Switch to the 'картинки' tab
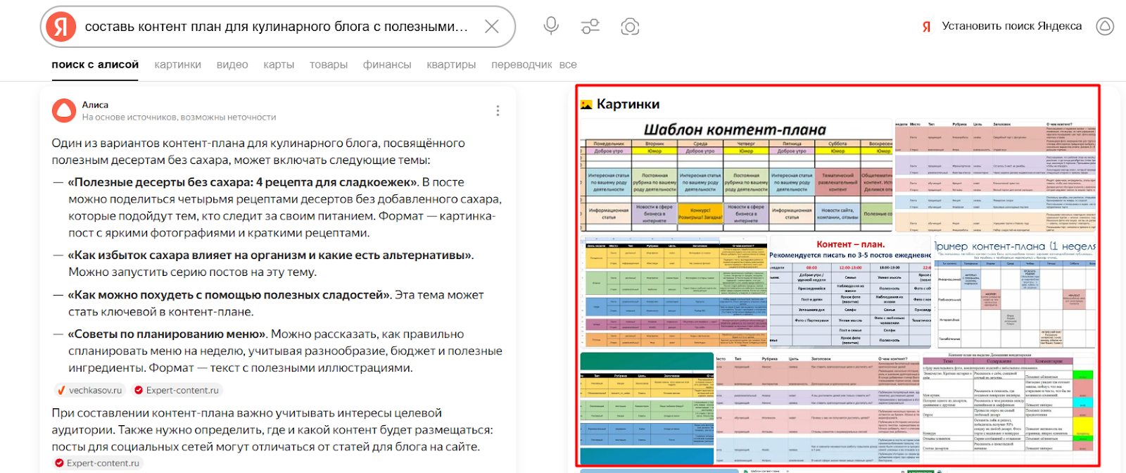The width and height of the screenshot is (1126, 473). pos(177,65)
